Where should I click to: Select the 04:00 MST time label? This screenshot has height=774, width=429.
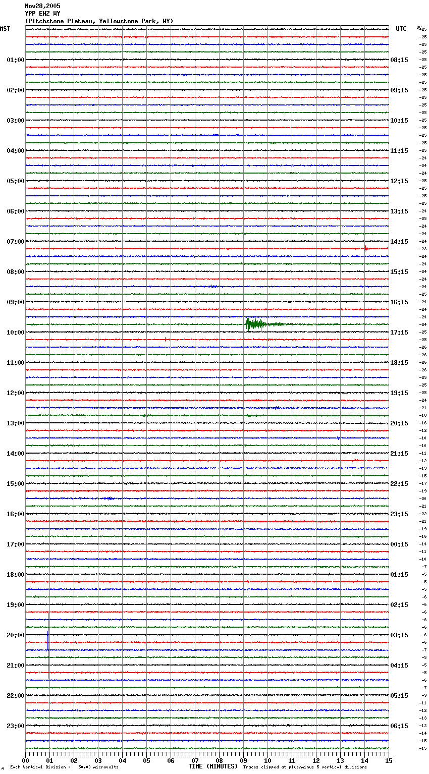[15, 151]
